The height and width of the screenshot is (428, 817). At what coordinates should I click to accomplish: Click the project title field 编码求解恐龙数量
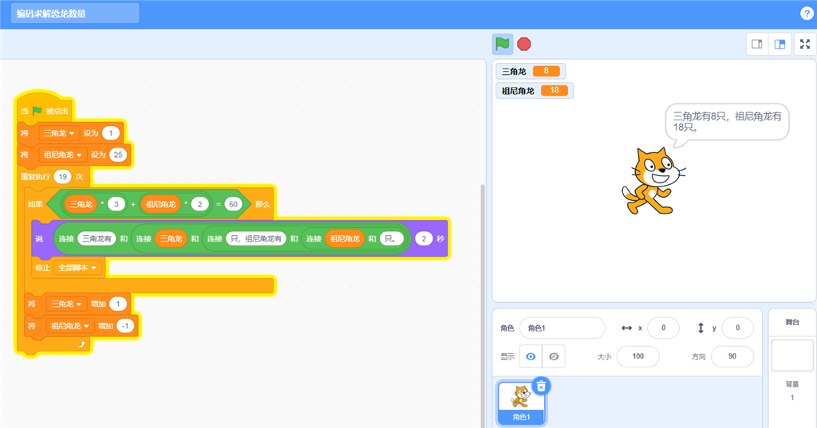(75, 14)
